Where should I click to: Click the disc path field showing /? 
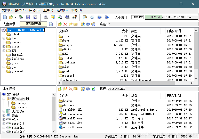(x=153, y=24)
